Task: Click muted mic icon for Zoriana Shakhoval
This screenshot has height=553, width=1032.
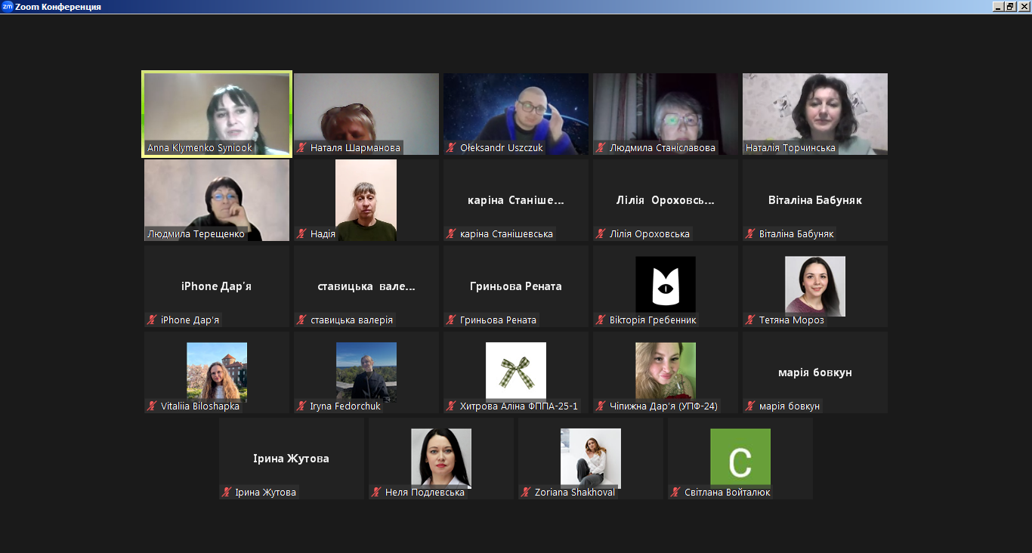Action: point(526,493)
